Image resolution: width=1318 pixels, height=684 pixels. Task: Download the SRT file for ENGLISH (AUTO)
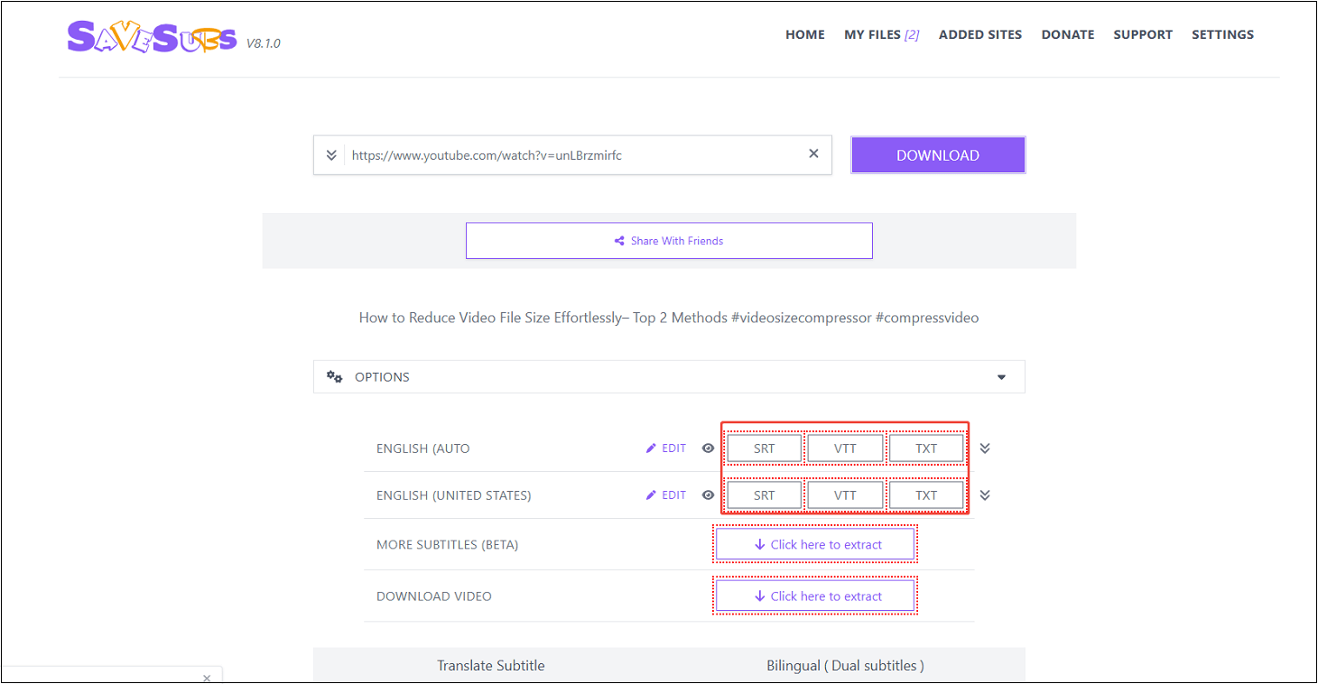tap(764, 448)
